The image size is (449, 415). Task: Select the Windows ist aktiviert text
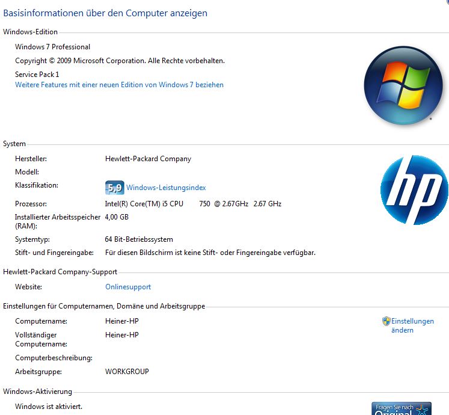pos(49,407)
